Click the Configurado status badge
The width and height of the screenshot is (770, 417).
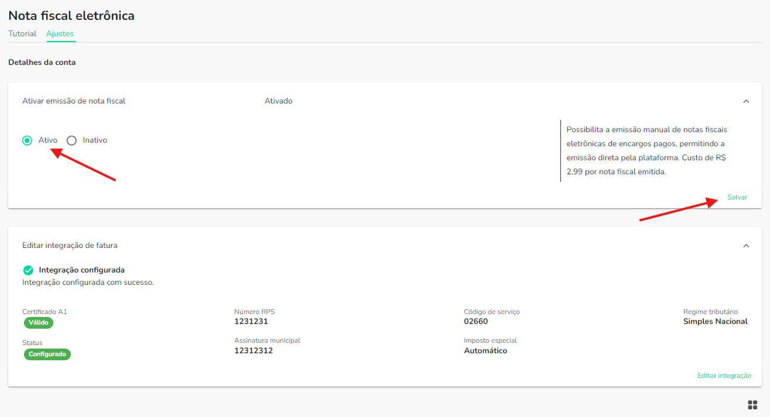coord(47,354)
